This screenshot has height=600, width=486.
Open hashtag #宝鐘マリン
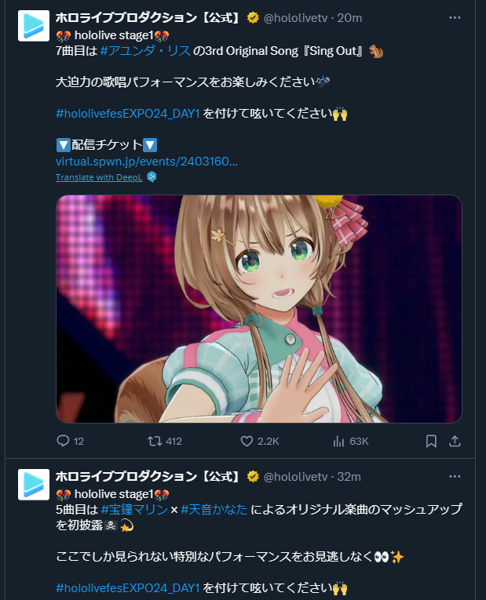tap(134, 509)
